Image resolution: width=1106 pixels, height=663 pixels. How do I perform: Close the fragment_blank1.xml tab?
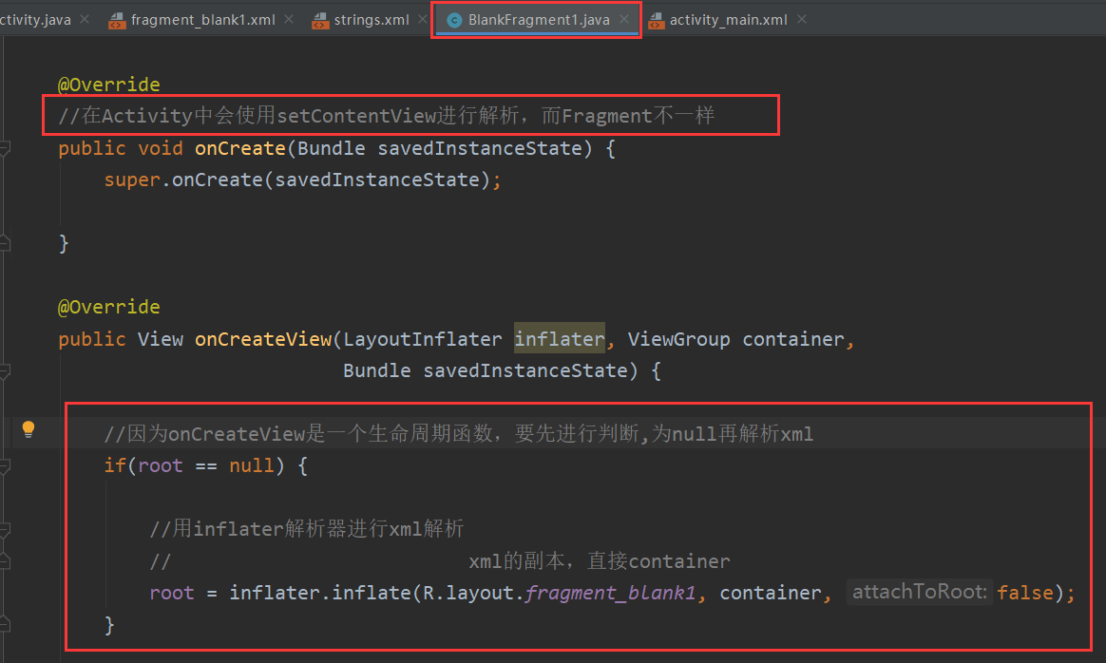point(289,19)
